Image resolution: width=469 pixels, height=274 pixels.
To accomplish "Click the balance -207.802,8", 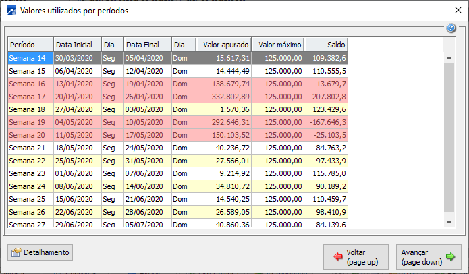I will click(328, 97).
